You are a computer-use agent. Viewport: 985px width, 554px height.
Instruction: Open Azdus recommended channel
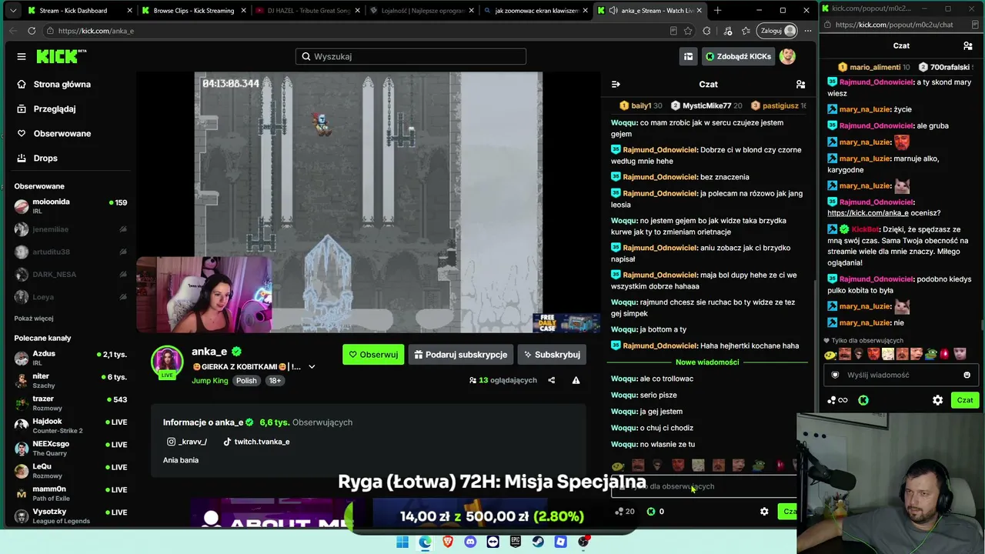click(71, 358)
